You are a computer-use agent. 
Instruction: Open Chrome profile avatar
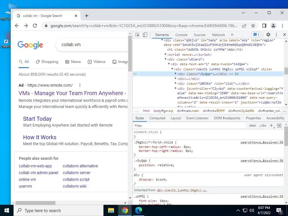273,26
